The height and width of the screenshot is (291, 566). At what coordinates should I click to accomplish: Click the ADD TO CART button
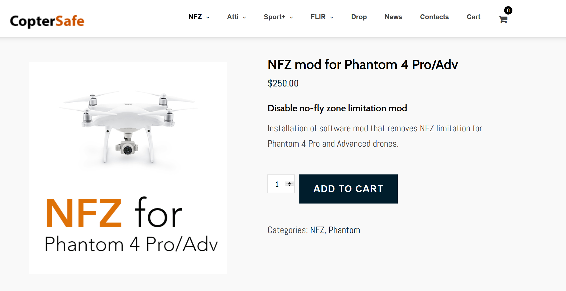tap(348, 189)
